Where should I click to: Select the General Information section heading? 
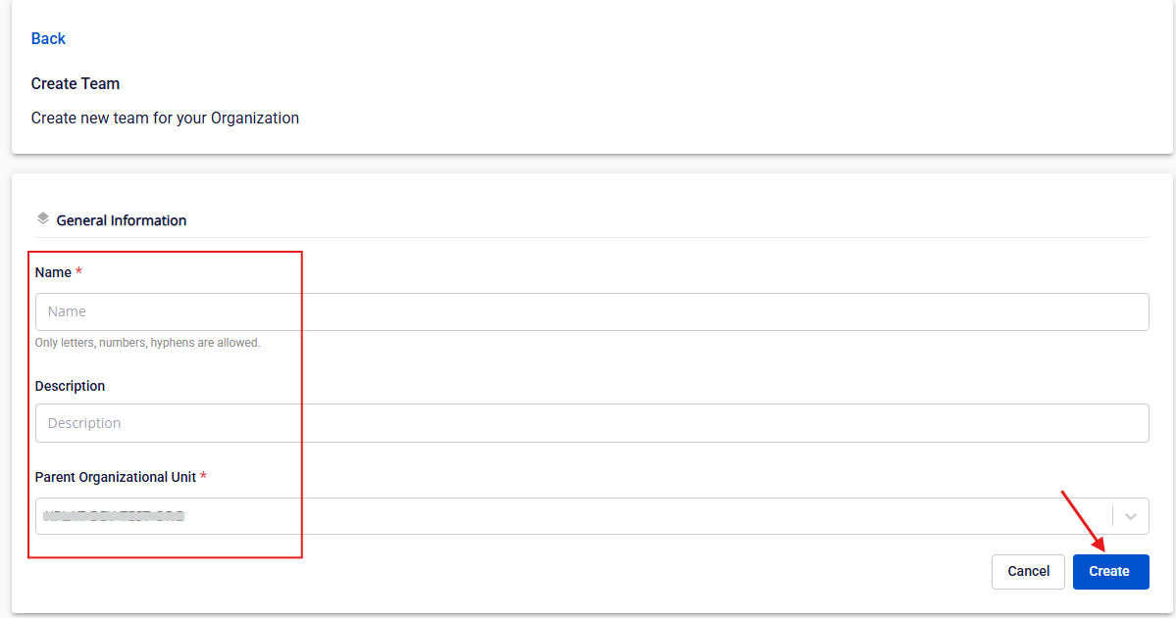(x=122, y=220)
